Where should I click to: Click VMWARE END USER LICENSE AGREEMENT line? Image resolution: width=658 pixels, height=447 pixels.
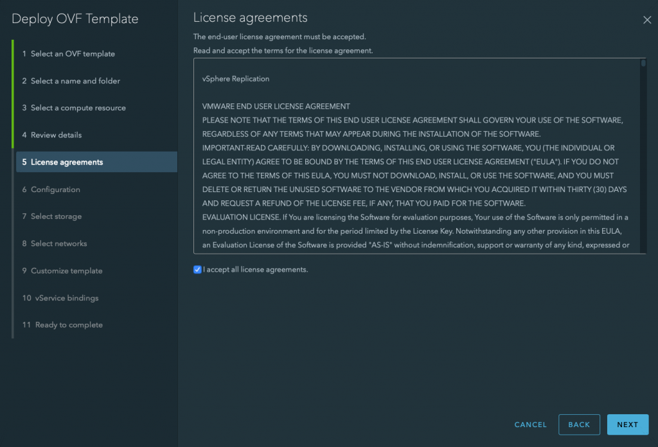click(x=276, y=107)
